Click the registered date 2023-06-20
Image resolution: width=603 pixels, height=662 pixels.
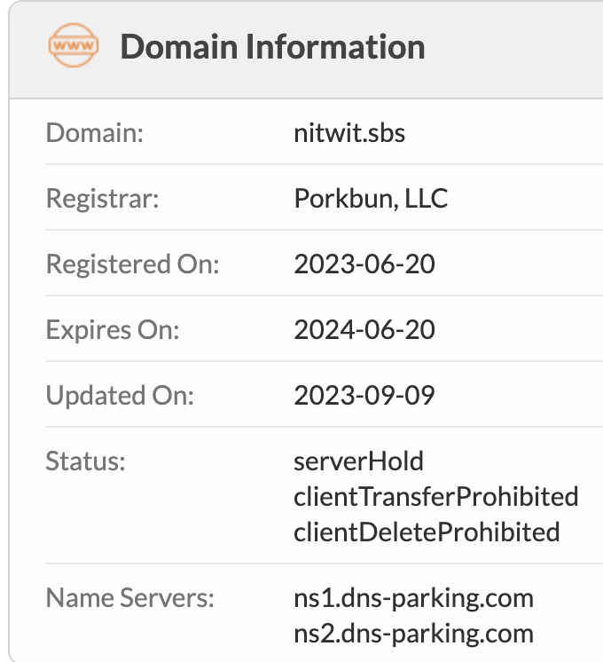(x=364, y=264)
